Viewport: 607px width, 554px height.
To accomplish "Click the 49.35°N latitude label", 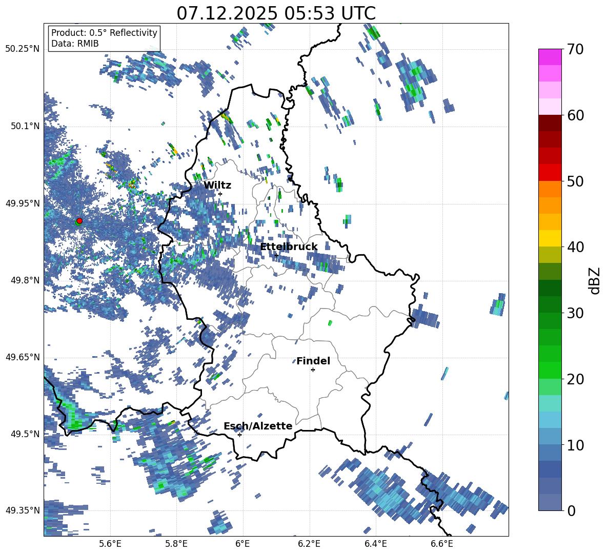I will 23,510.
